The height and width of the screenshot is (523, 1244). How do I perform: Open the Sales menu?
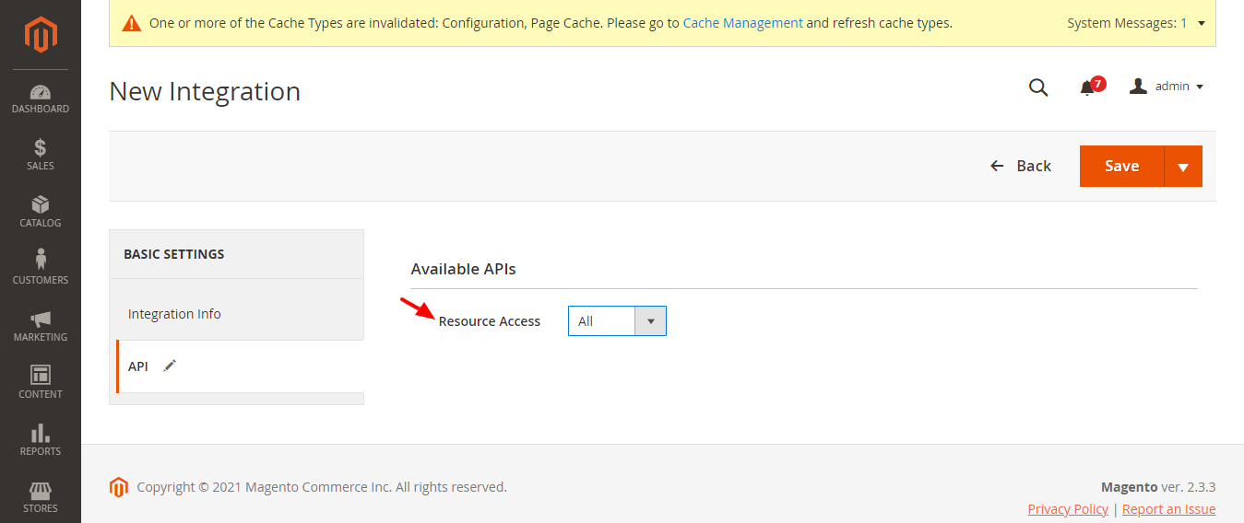point(41,155)
